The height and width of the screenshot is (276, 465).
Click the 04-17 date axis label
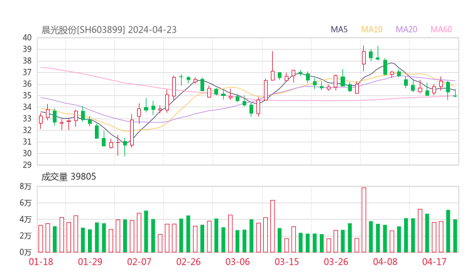click(x=434, y=262)
